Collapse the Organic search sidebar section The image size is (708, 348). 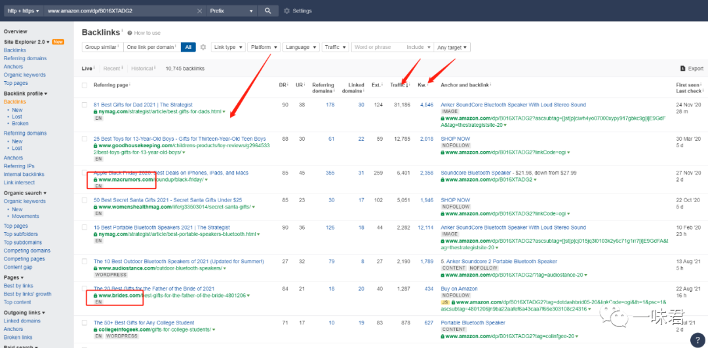tap(25, 193)
